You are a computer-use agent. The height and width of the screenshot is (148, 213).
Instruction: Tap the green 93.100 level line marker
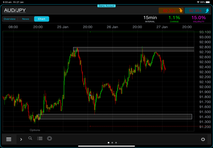tap(90, 32)
